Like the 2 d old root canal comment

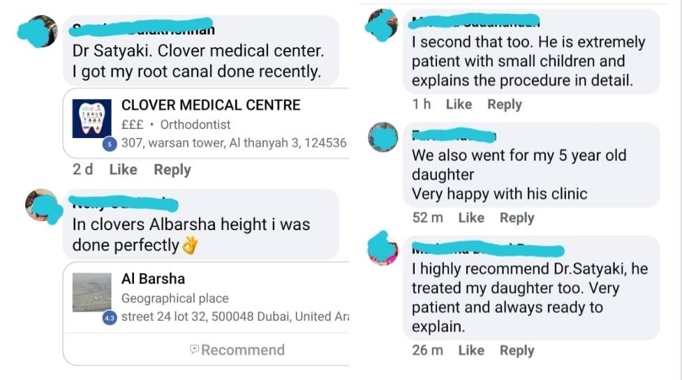[123, 169]
